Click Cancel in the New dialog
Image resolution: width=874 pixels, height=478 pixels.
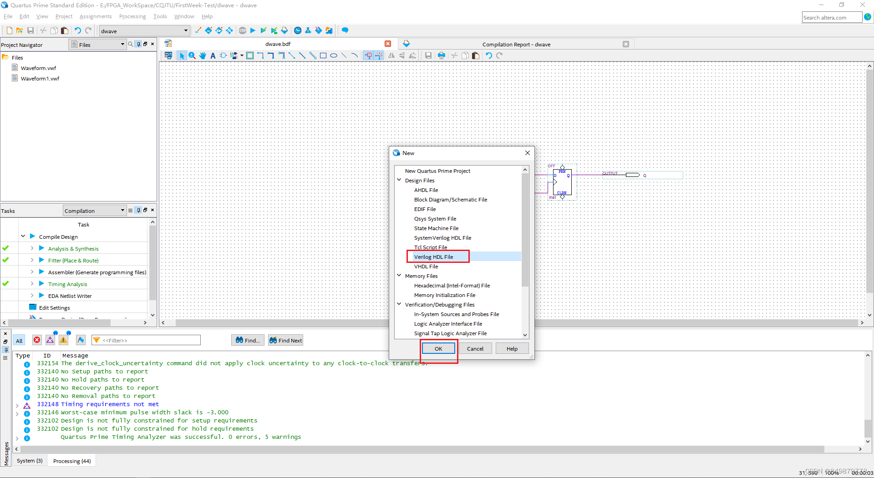tap(475, 349)
